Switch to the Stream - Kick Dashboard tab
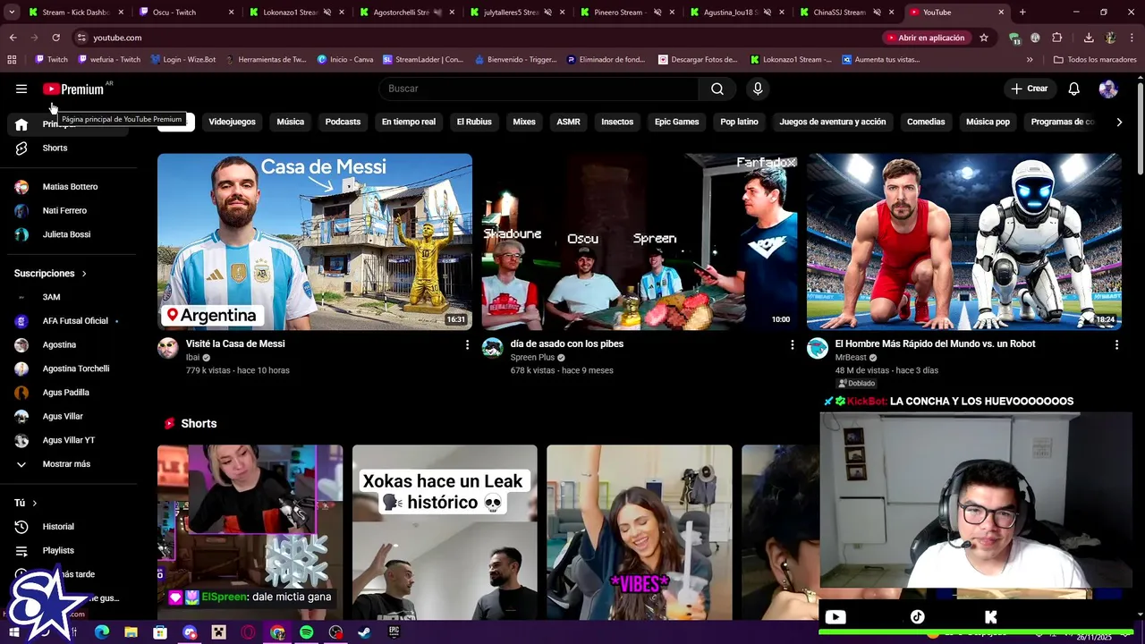Screen dimensions: 1145x644 [x=76, y=13]
